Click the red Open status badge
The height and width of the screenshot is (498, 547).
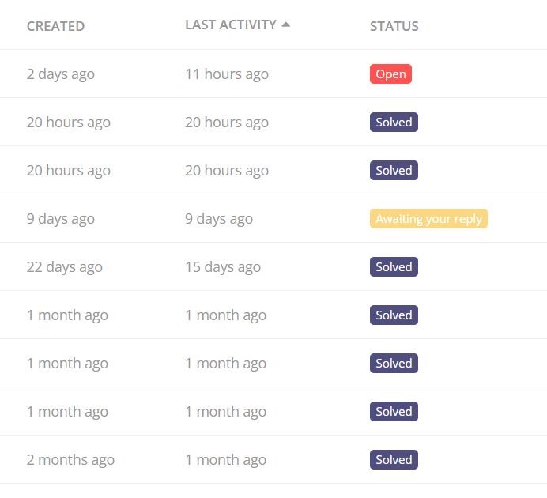click(390, 74)
